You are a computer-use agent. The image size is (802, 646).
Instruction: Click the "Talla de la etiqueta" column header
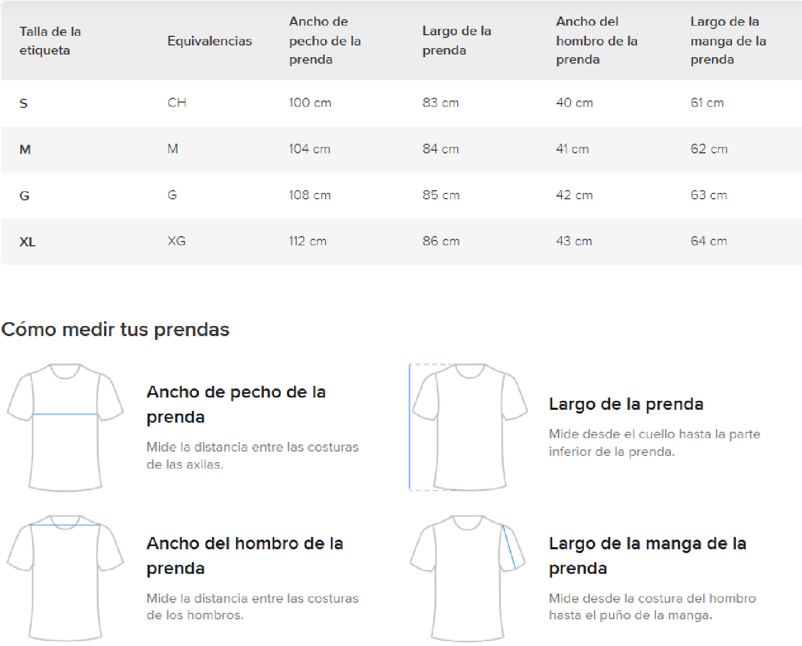tap(50, 41)
